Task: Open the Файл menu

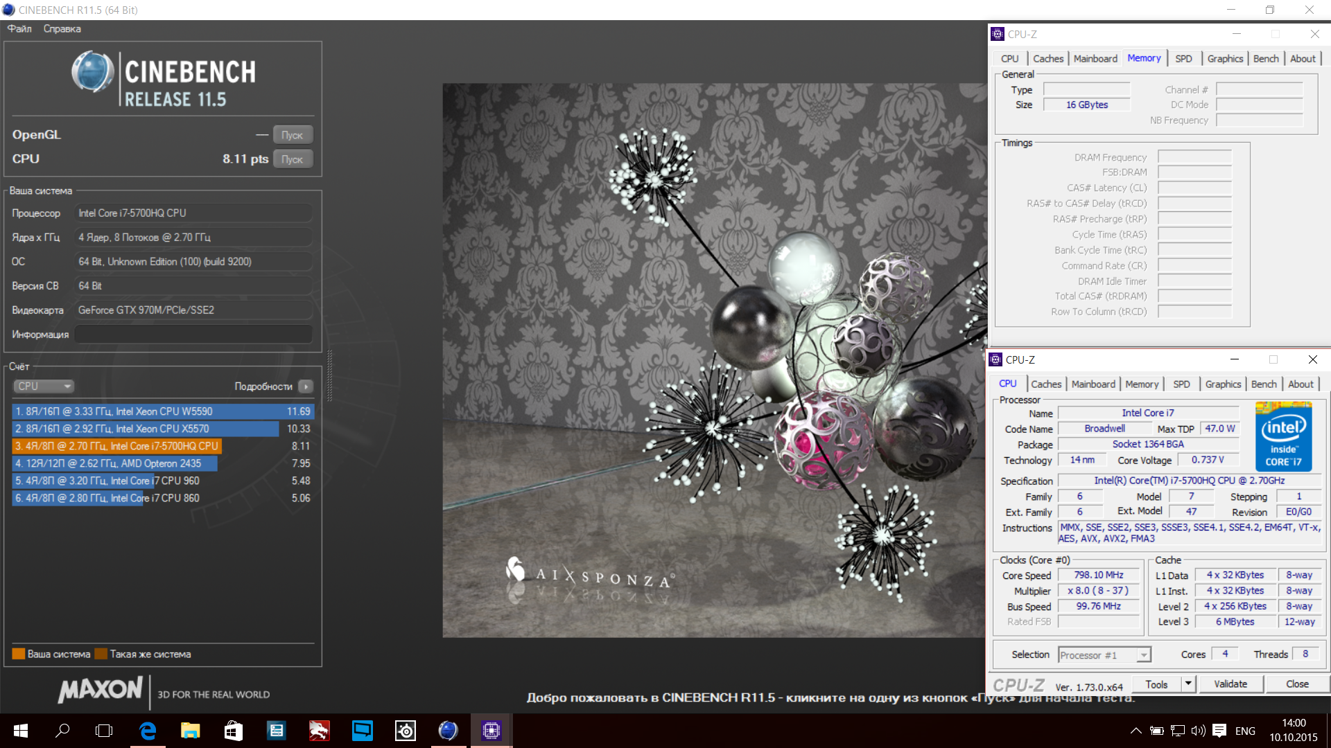Action: tap(19, 28)
